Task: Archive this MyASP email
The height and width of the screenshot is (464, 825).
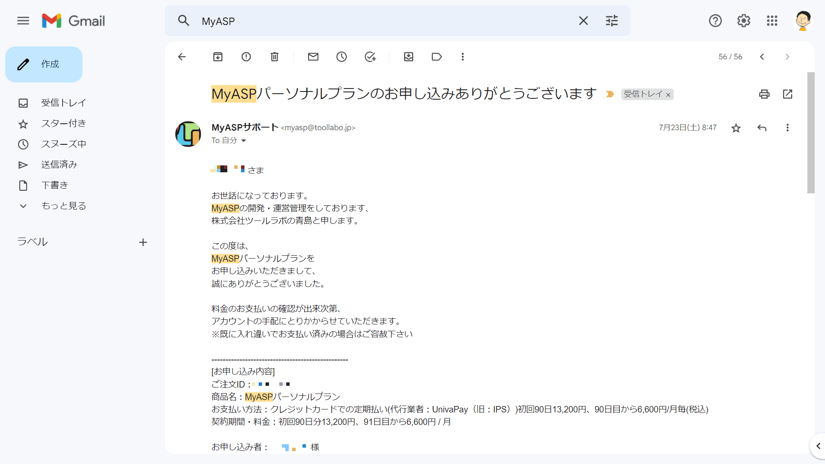Action: [218, 56]
